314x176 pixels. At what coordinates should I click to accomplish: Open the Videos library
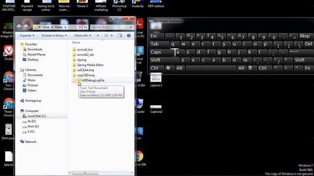32,90
